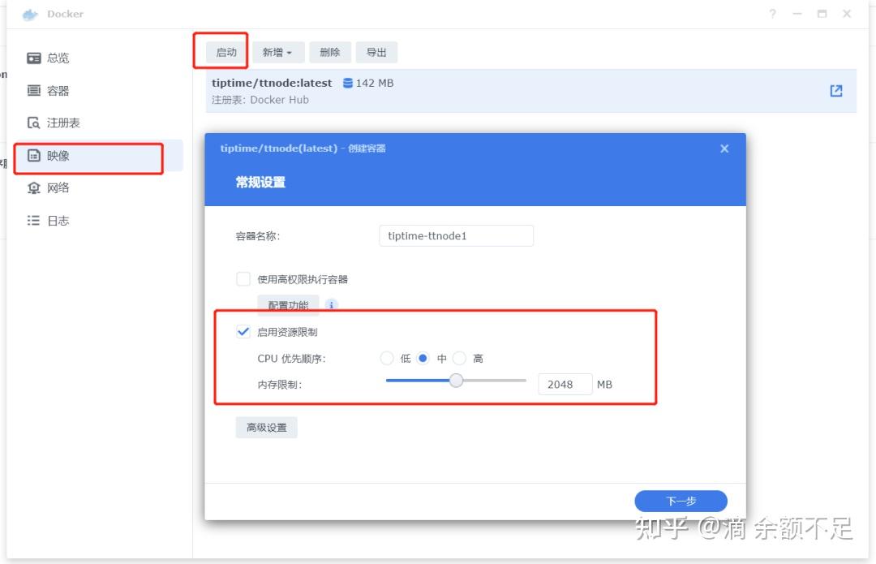Viewport: 876px width, 564px height.
Task: Open the 总览 overview panel
Action: click(x=58, y=58)
